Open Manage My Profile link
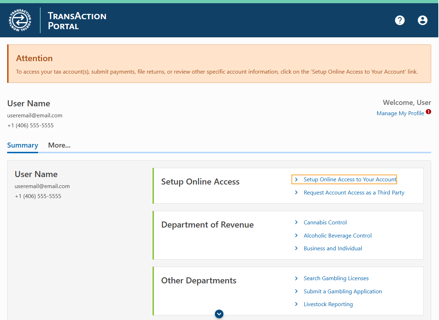The image size is (439, 320). (400, 113)
